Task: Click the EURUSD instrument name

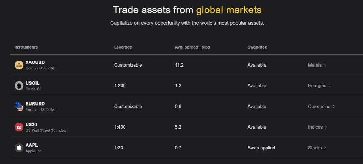Action: point(35,104)
